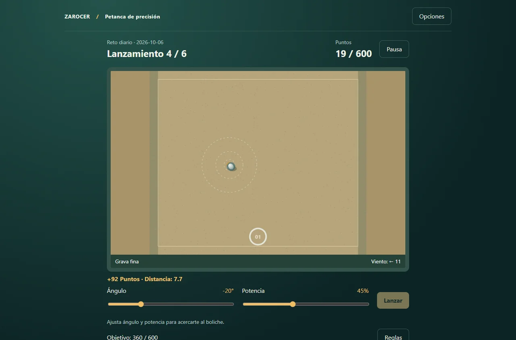Click the Potencia slider handle
Screen dimensions: 516x340
[x=293, y=304]
